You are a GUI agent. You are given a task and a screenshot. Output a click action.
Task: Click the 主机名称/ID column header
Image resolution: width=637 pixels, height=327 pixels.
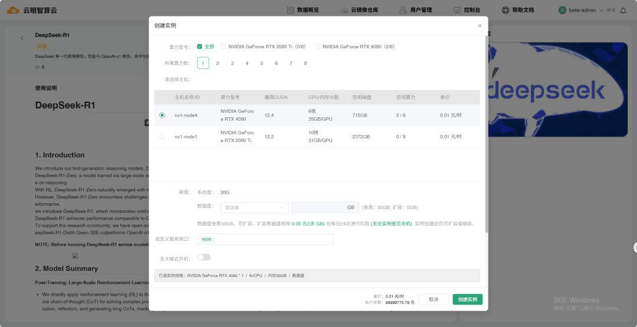pos(188,97)
